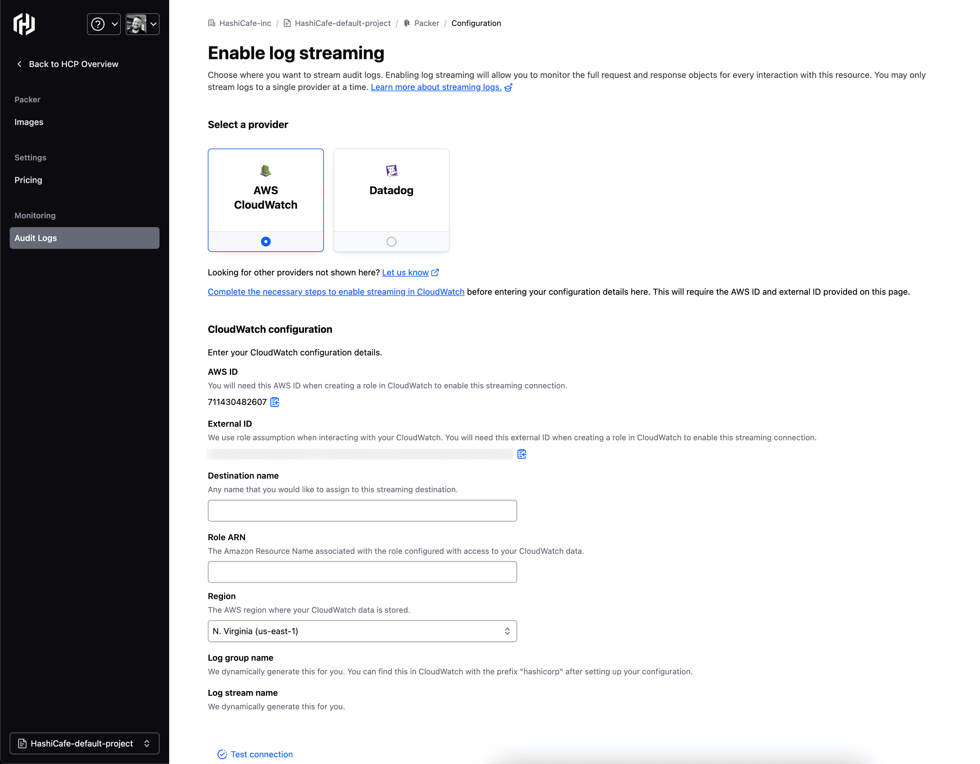Viewport: 980px width, 764px height.
Task: Click the AWS CloudWatch provider icon
Action: [266, 171]
